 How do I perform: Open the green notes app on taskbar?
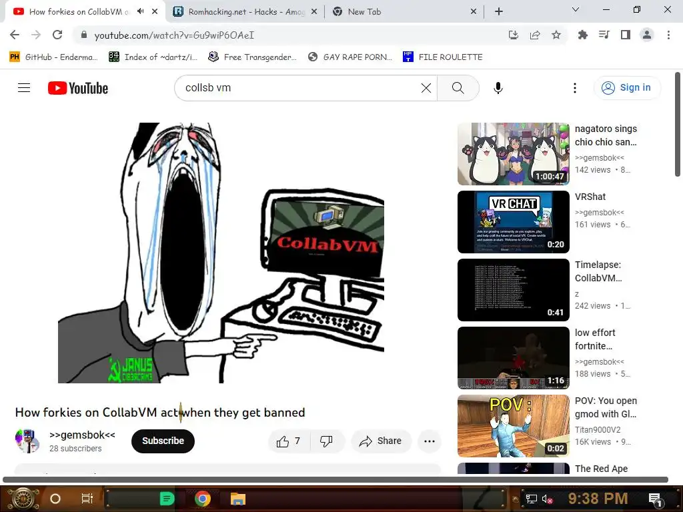[x=167, y=499]
